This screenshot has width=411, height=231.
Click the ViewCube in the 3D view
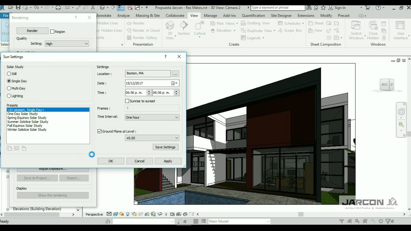tap(387, 85)
